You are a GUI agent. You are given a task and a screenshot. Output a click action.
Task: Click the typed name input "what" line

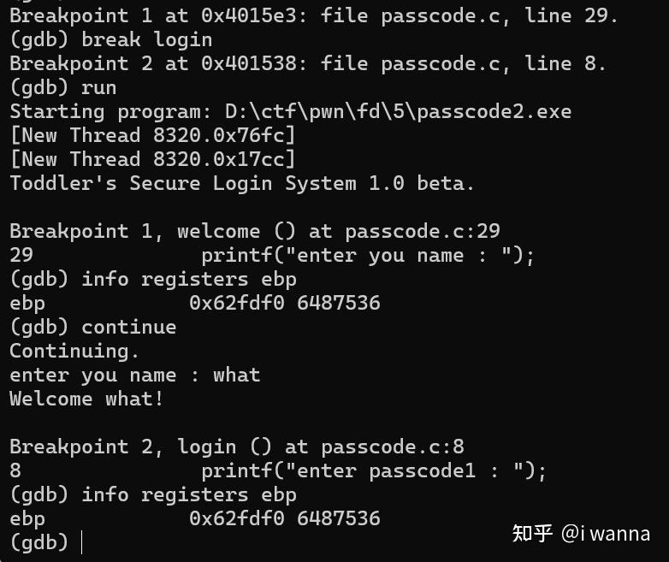pyautogui.click(x=134, y=375)
